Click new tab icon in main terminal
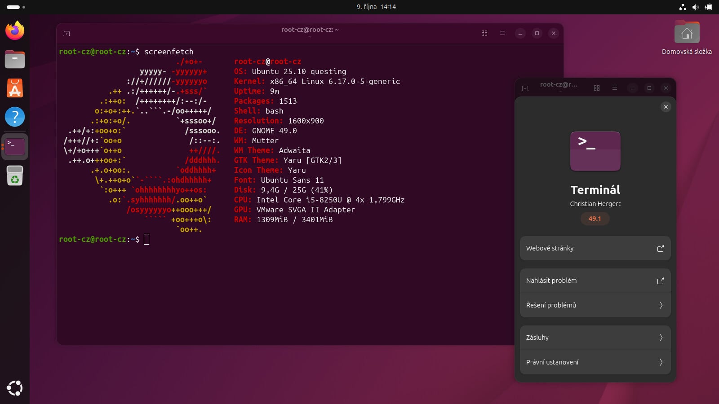The image size is (719, 404). pos(67,34)
